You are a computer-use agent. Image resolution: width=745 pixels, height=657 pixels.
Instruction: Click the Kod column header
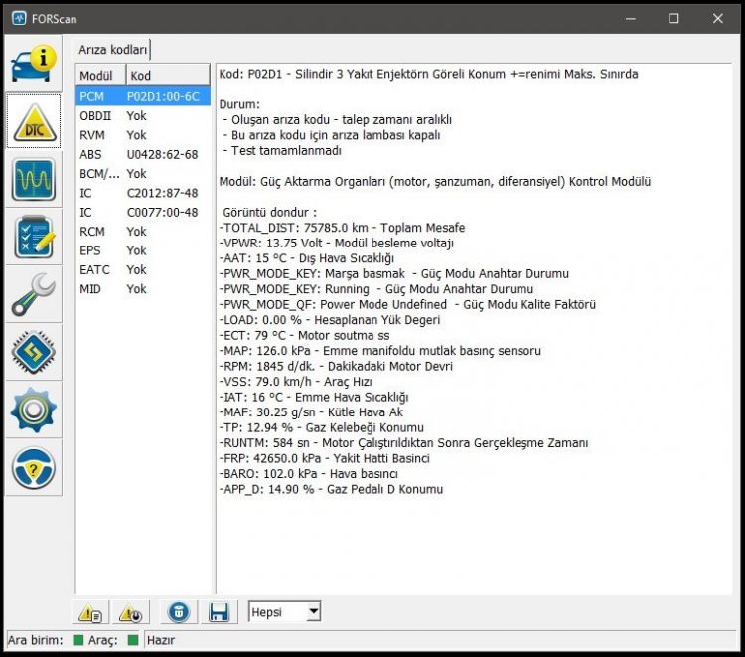(x=168, y=76)
